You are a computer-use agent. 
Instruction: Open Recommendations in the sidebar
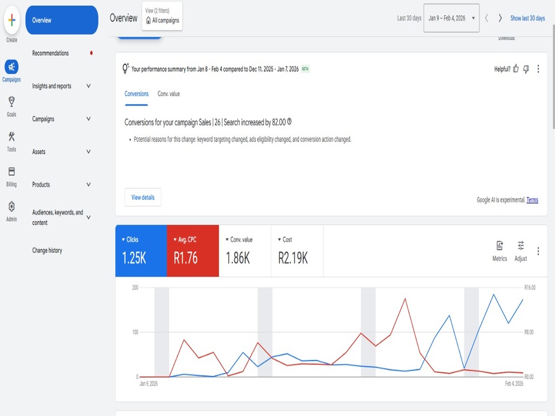(51, 53)
